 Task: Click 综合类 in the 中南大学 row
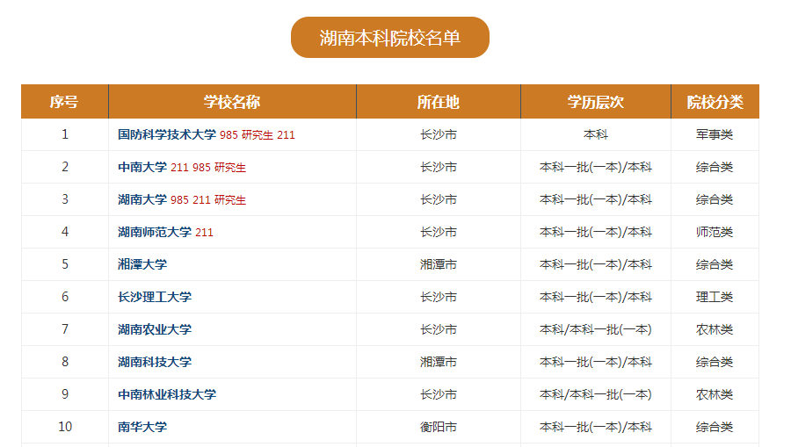715,168
